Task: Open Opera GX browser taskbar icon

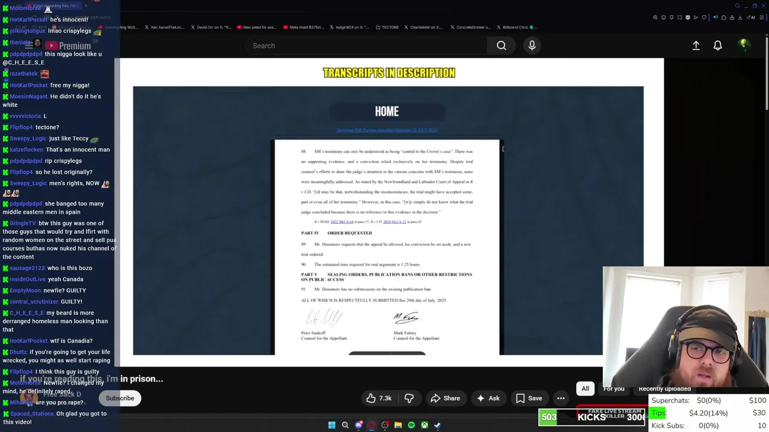Action: [372, 425]
